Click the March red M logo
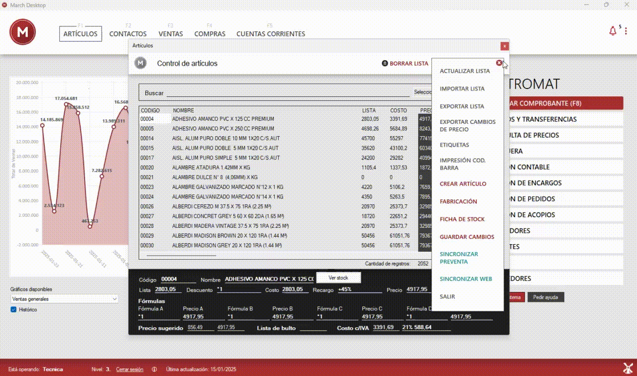The image size is (637, 376). 22,32
